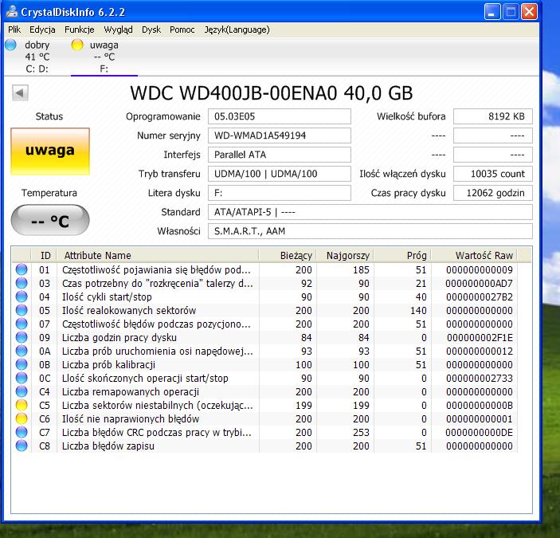Click the power-on hours '12062 godzin'
The height and width of the screenshot is (538, 560).
pos(493,193)
